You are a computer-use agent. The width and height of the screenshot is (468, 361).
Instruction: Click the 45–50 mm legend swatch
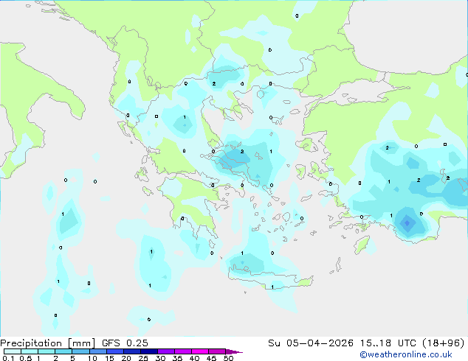217,351
